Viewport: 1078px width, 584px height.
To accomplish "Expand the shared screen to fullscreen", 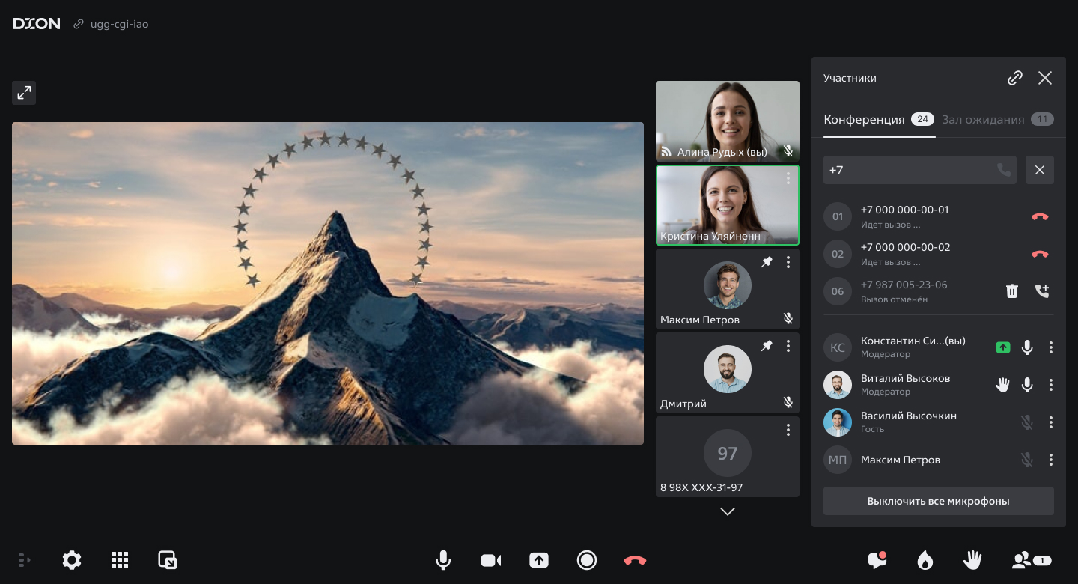I will 24,93.
